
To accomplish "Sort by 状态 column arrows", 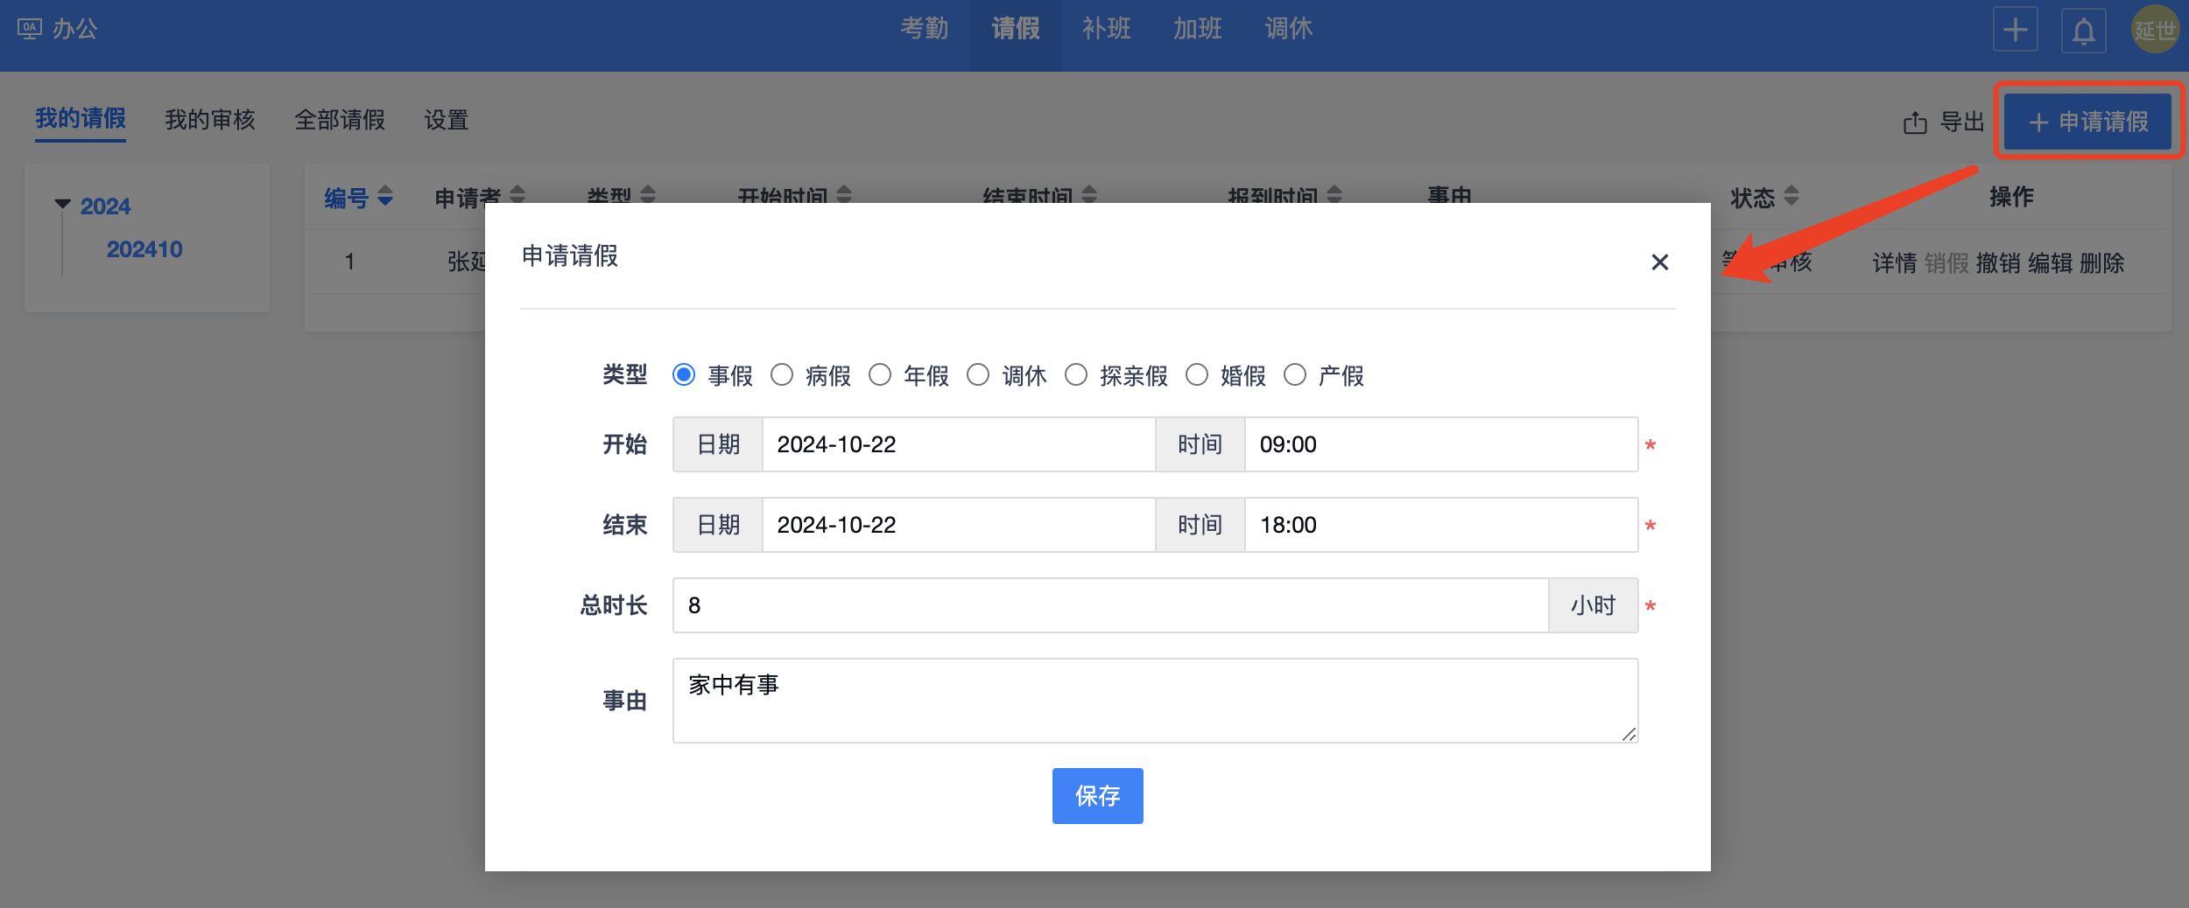I will tap(1791, 196).
